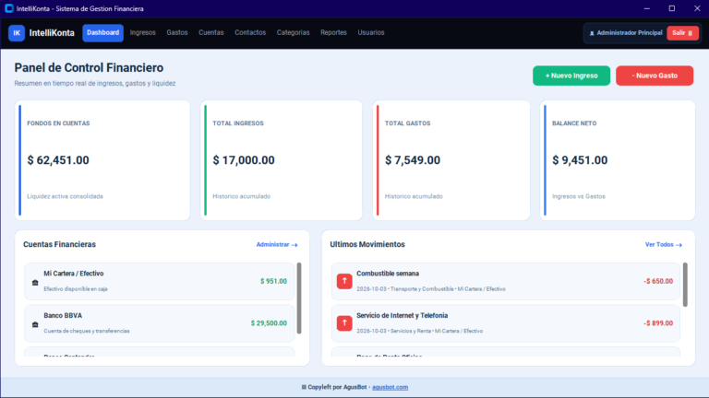Add a new income with + Nuevo Ingreso
The image size is (709, 398).
(571, 76)
